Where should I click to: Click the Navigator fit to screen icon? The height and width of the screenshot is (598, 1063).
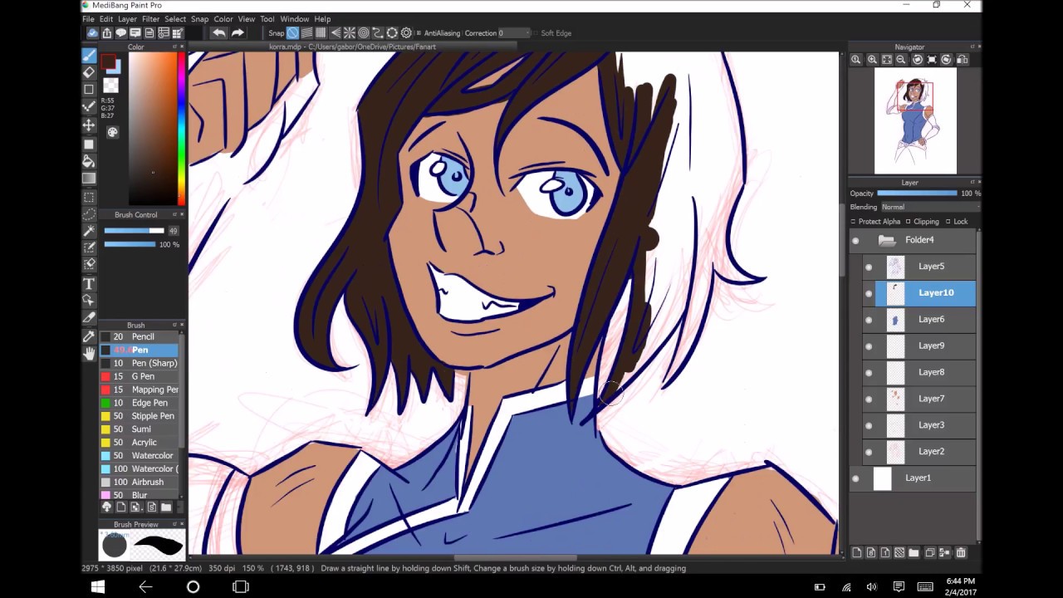pyautogui.click(x=887, y=60)
